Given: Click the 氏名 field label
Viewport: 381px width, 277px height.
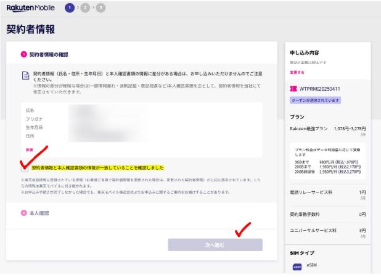Looking at the screenshot, I should coord(30,110).
